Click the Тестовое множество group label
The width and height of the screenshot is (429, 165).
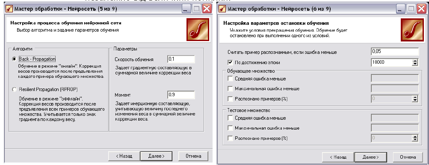point(249,111)
